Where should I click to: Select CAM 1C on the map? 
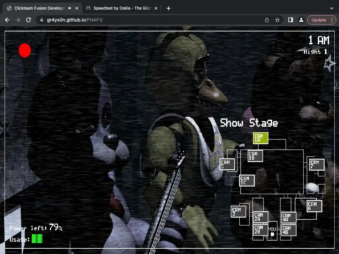click(x=247, y=181)
